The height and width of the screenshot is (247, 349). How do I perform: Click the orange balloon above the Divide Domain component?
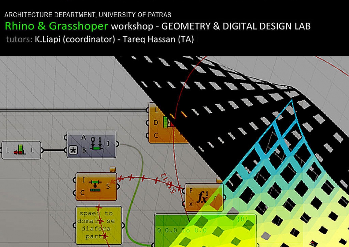click(x=113, y=169)
